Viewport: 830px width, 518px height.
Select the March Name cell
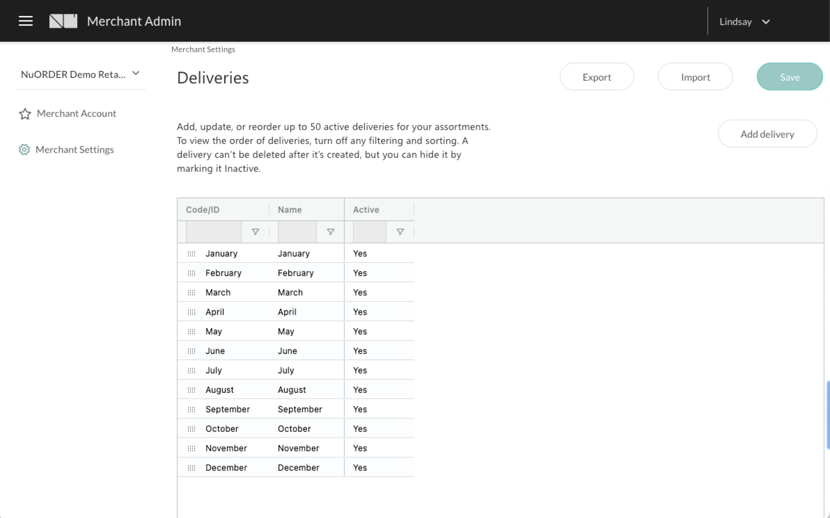306,292
